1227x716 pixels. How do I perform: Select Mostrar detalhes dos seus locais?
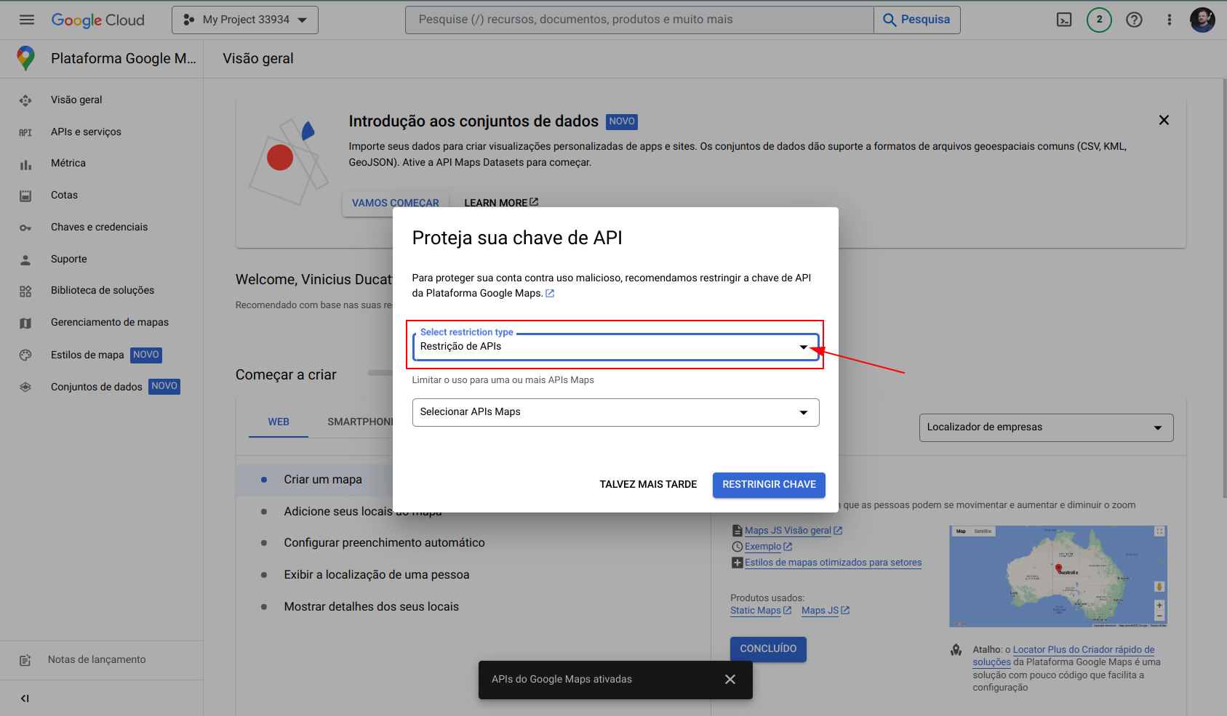(371, 606)
